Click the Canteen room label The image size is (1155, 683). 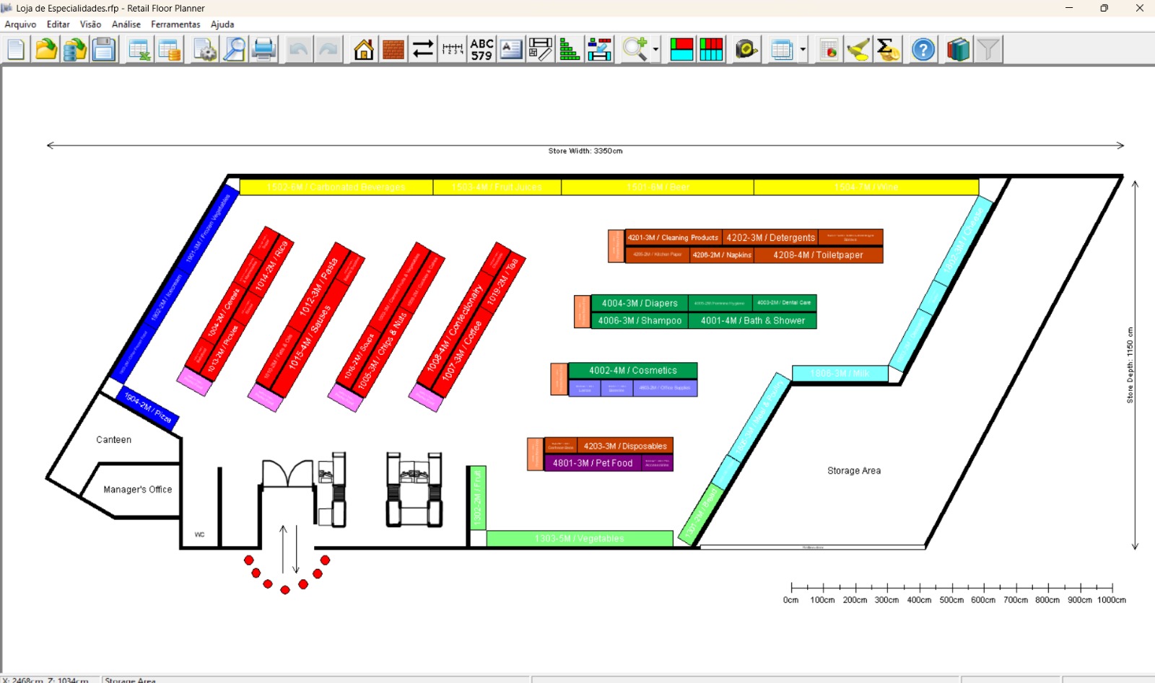[x=114, y=440]
